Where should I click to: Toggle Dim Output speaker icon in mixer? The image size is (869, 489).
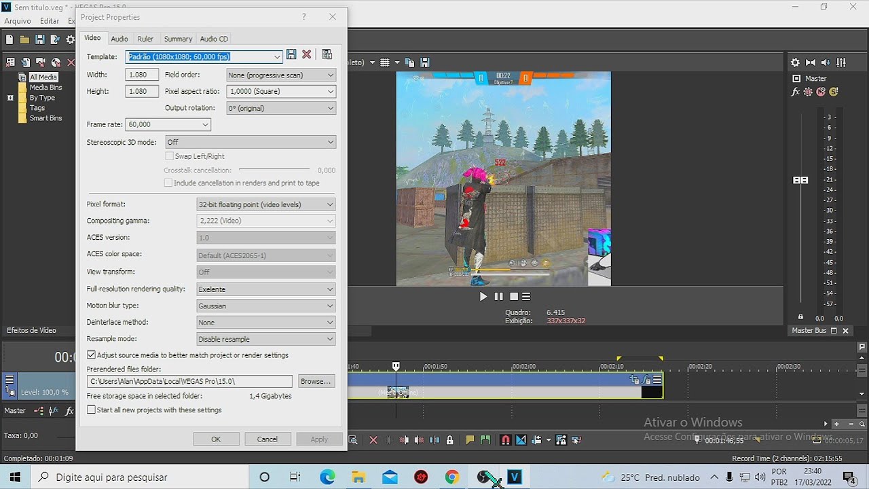[x=826, y=62]
